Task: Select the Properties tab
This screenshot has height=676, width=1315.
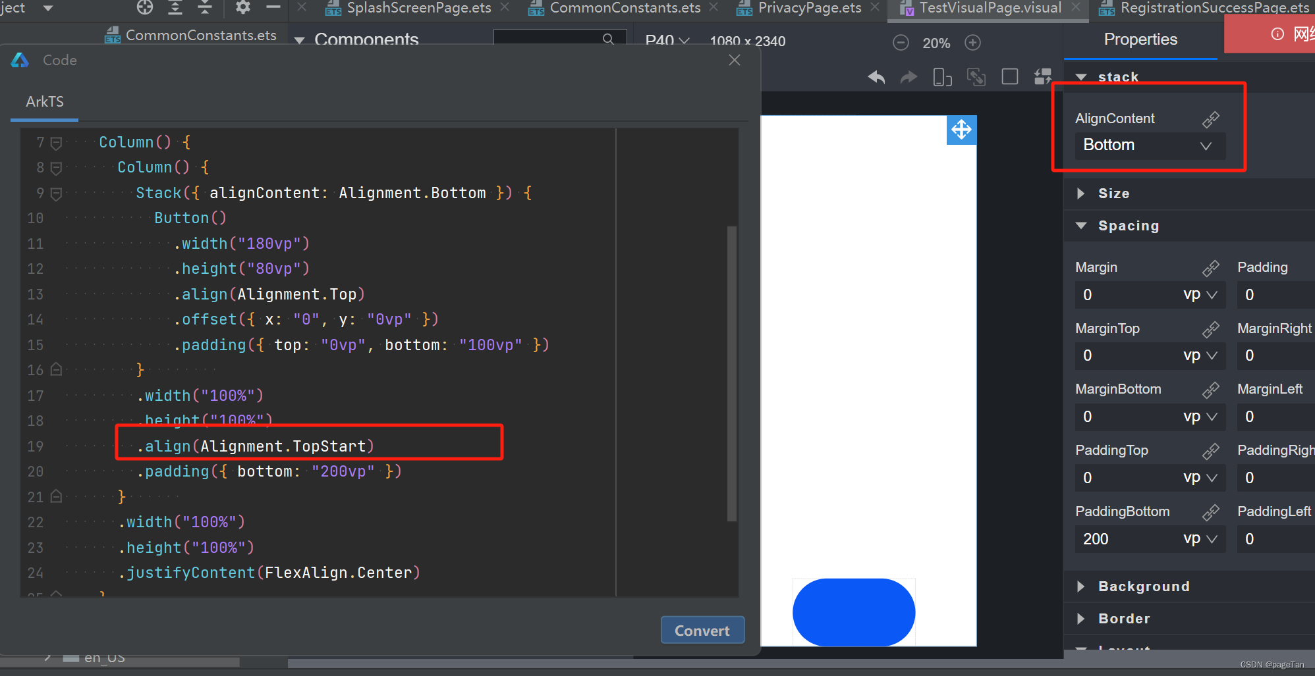Action: [1140, 39]
